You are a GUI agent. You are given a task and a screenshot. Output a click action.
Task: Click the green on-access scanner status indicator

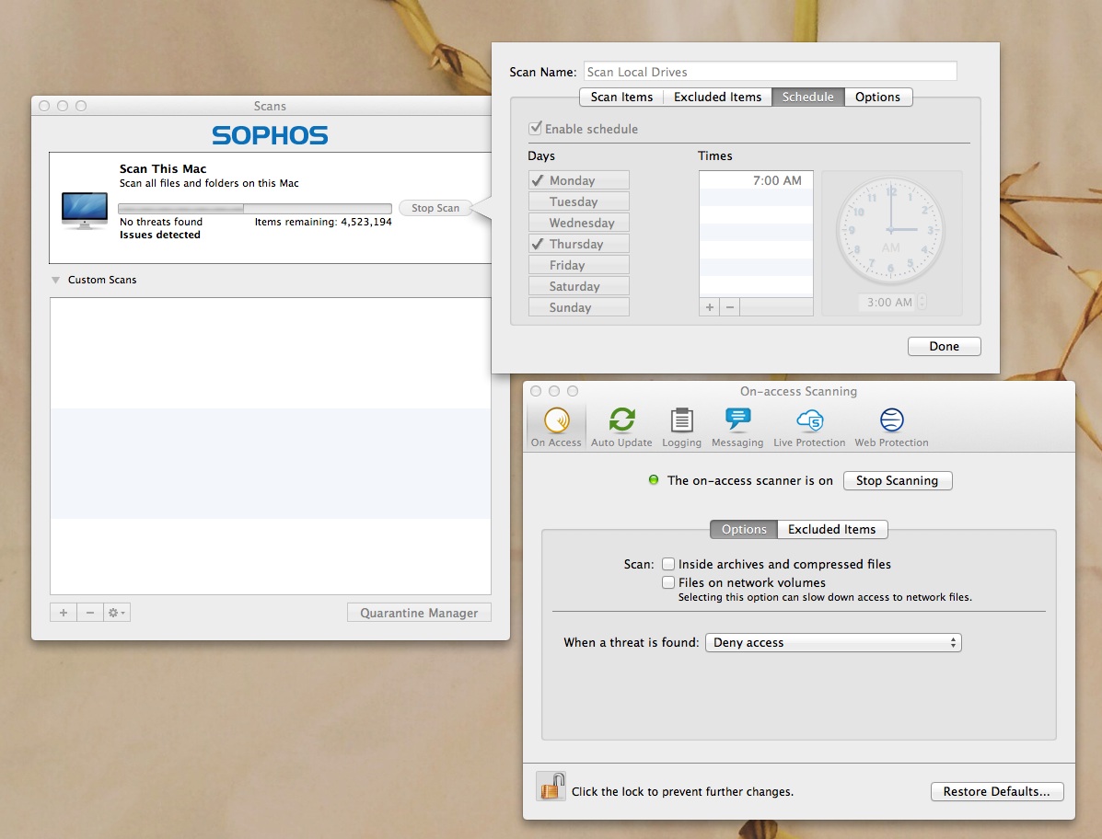pos(654,480)
